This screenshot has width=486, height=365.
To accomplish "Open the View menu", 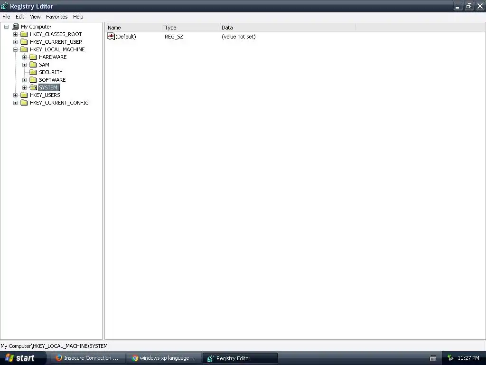I will pyautogui.click(x=35, y=17).
